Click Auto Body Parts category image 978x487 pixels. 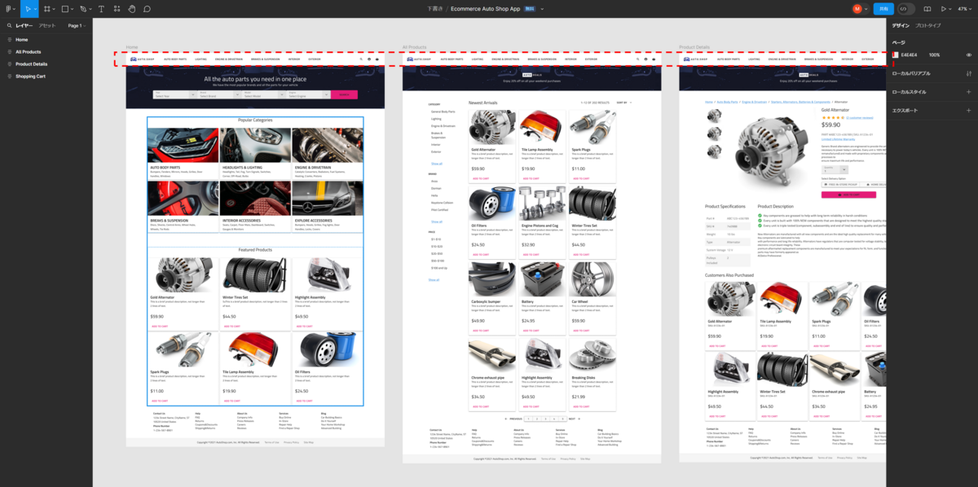coord(183,145)
